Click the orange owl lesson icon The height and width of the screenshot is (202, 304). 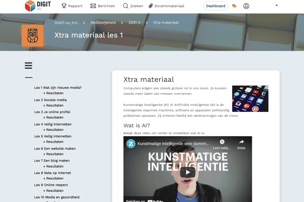pyautogui.click(x=32, y=36)
